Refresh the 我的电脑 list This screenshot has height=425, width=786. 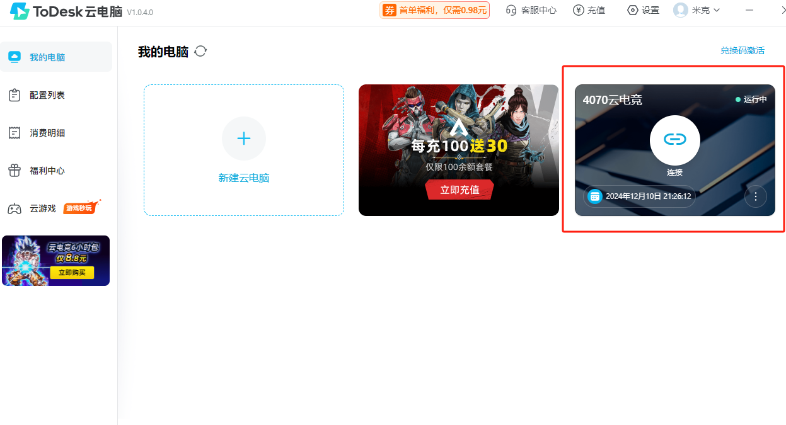pos(200,51)
